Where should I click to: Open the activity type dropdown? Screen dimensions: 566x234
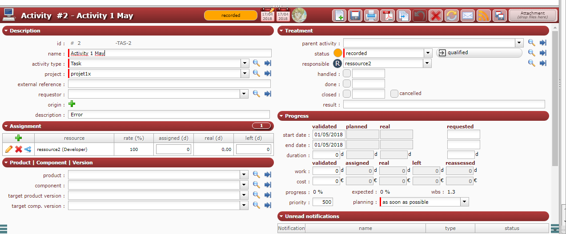pos(245,63)
